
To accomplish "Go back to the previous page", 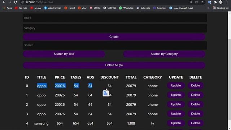I will click(x=4, y=2).
